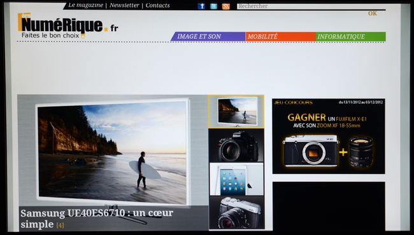Select the silver Fujifilm camera thumbnail
This screenshot has height=235, width=414.
237,213
